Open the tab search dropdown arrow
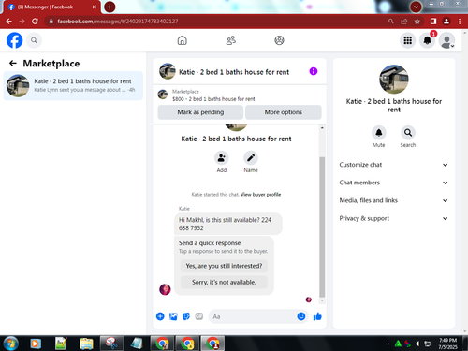This screenshot has width=468, height=351. 416,7
